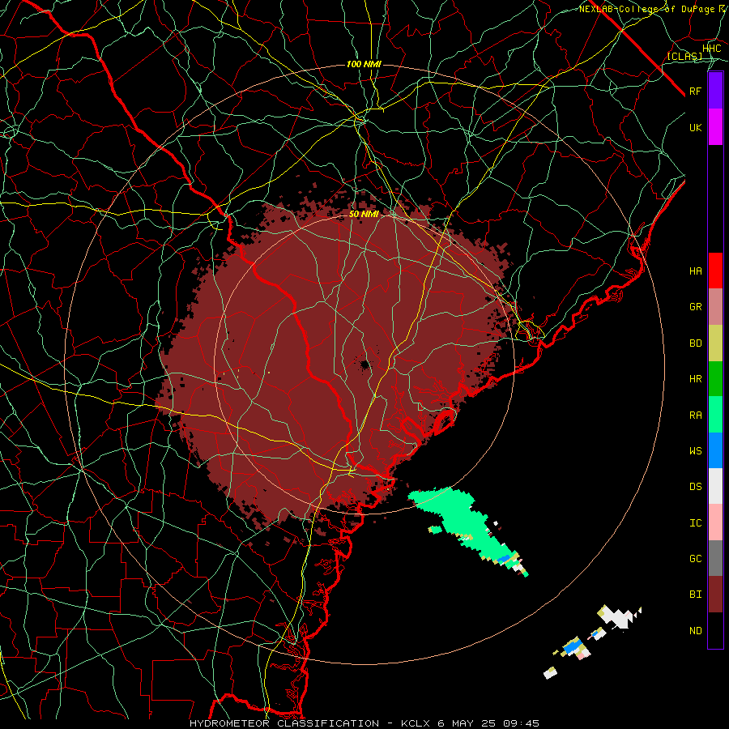The width and height of the screenshot is (729, 729).
Task: Click the RF purple legend swatch
Action: point(715,91)
